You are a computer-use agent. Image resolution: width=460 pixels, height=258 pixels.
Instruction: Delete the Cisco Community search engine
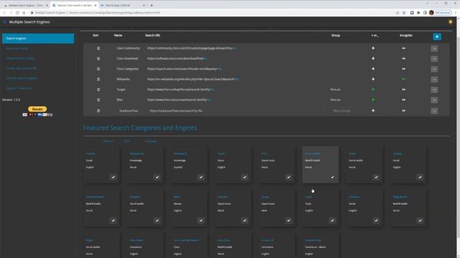pyautogui.click(x=434, y=49)
